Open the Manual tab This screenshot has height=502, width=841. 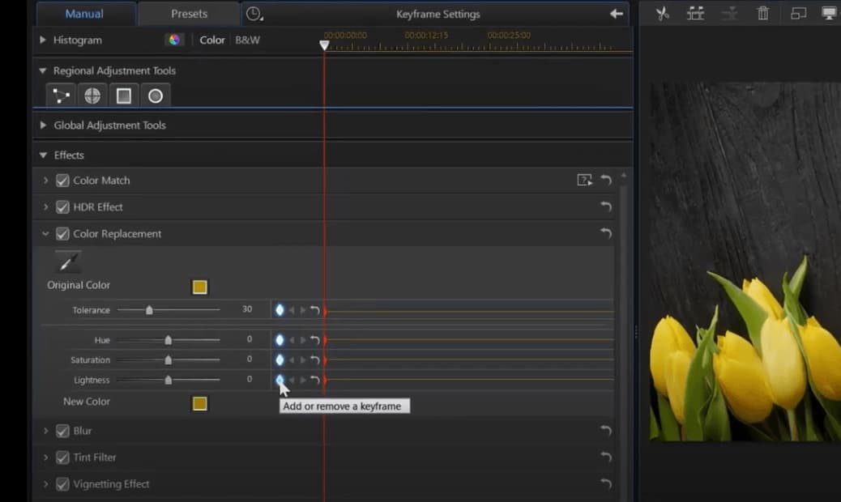[x=84, y=14]
